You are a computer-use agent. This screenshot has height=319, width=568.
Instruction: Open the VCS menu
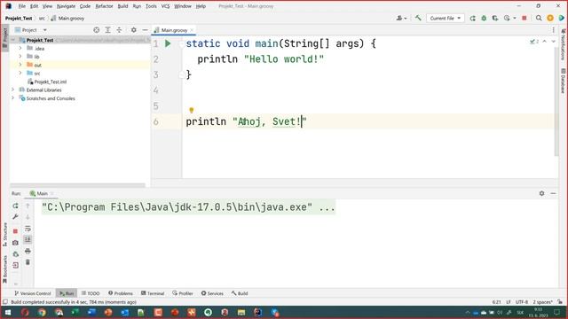(x=165, y=6)
